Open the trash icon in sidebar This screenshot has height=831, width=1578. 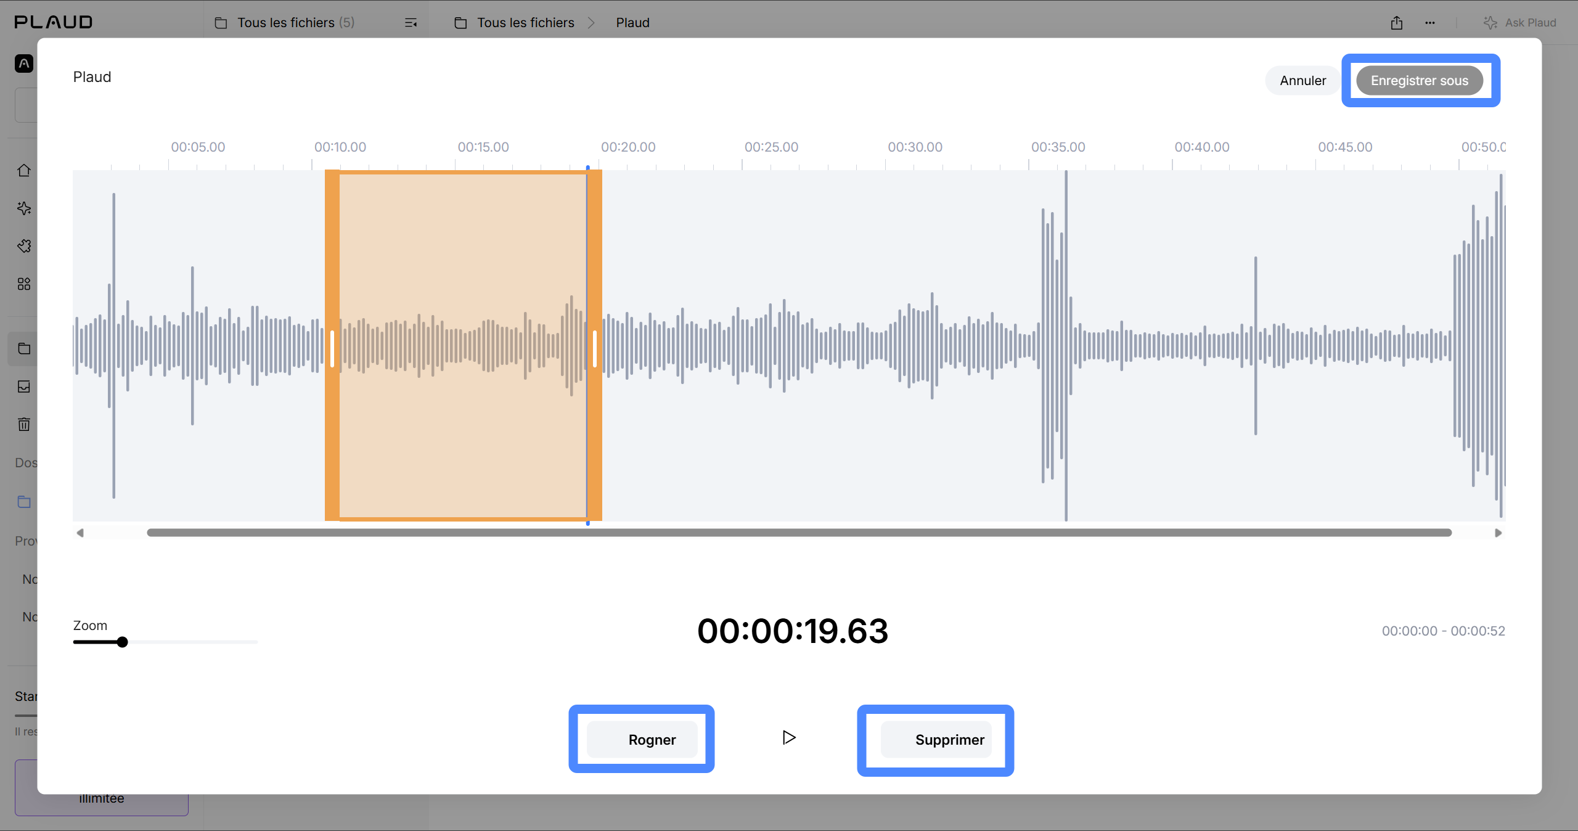tap(24, 424)
